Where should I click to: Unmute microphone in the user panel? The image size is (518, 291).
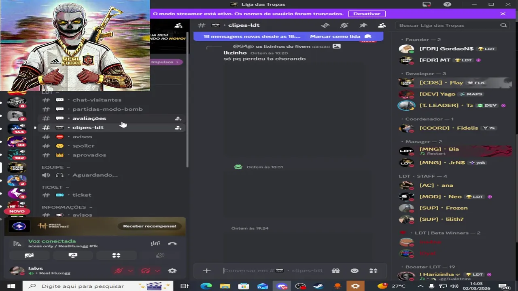pyautogui.click(x=119, y=271)
